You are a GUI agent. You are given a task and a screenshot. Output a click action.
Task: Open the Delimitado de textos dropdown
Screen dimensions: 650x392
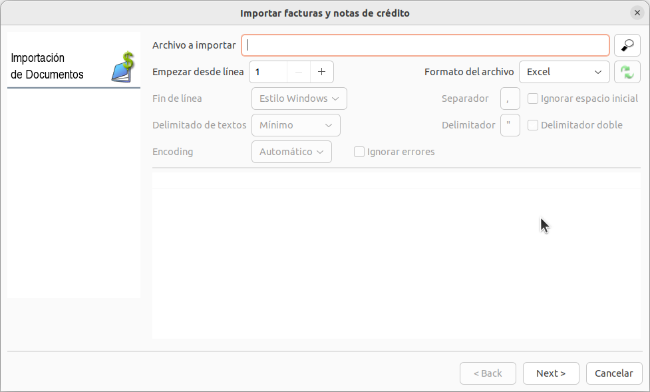tap(295, 125)
